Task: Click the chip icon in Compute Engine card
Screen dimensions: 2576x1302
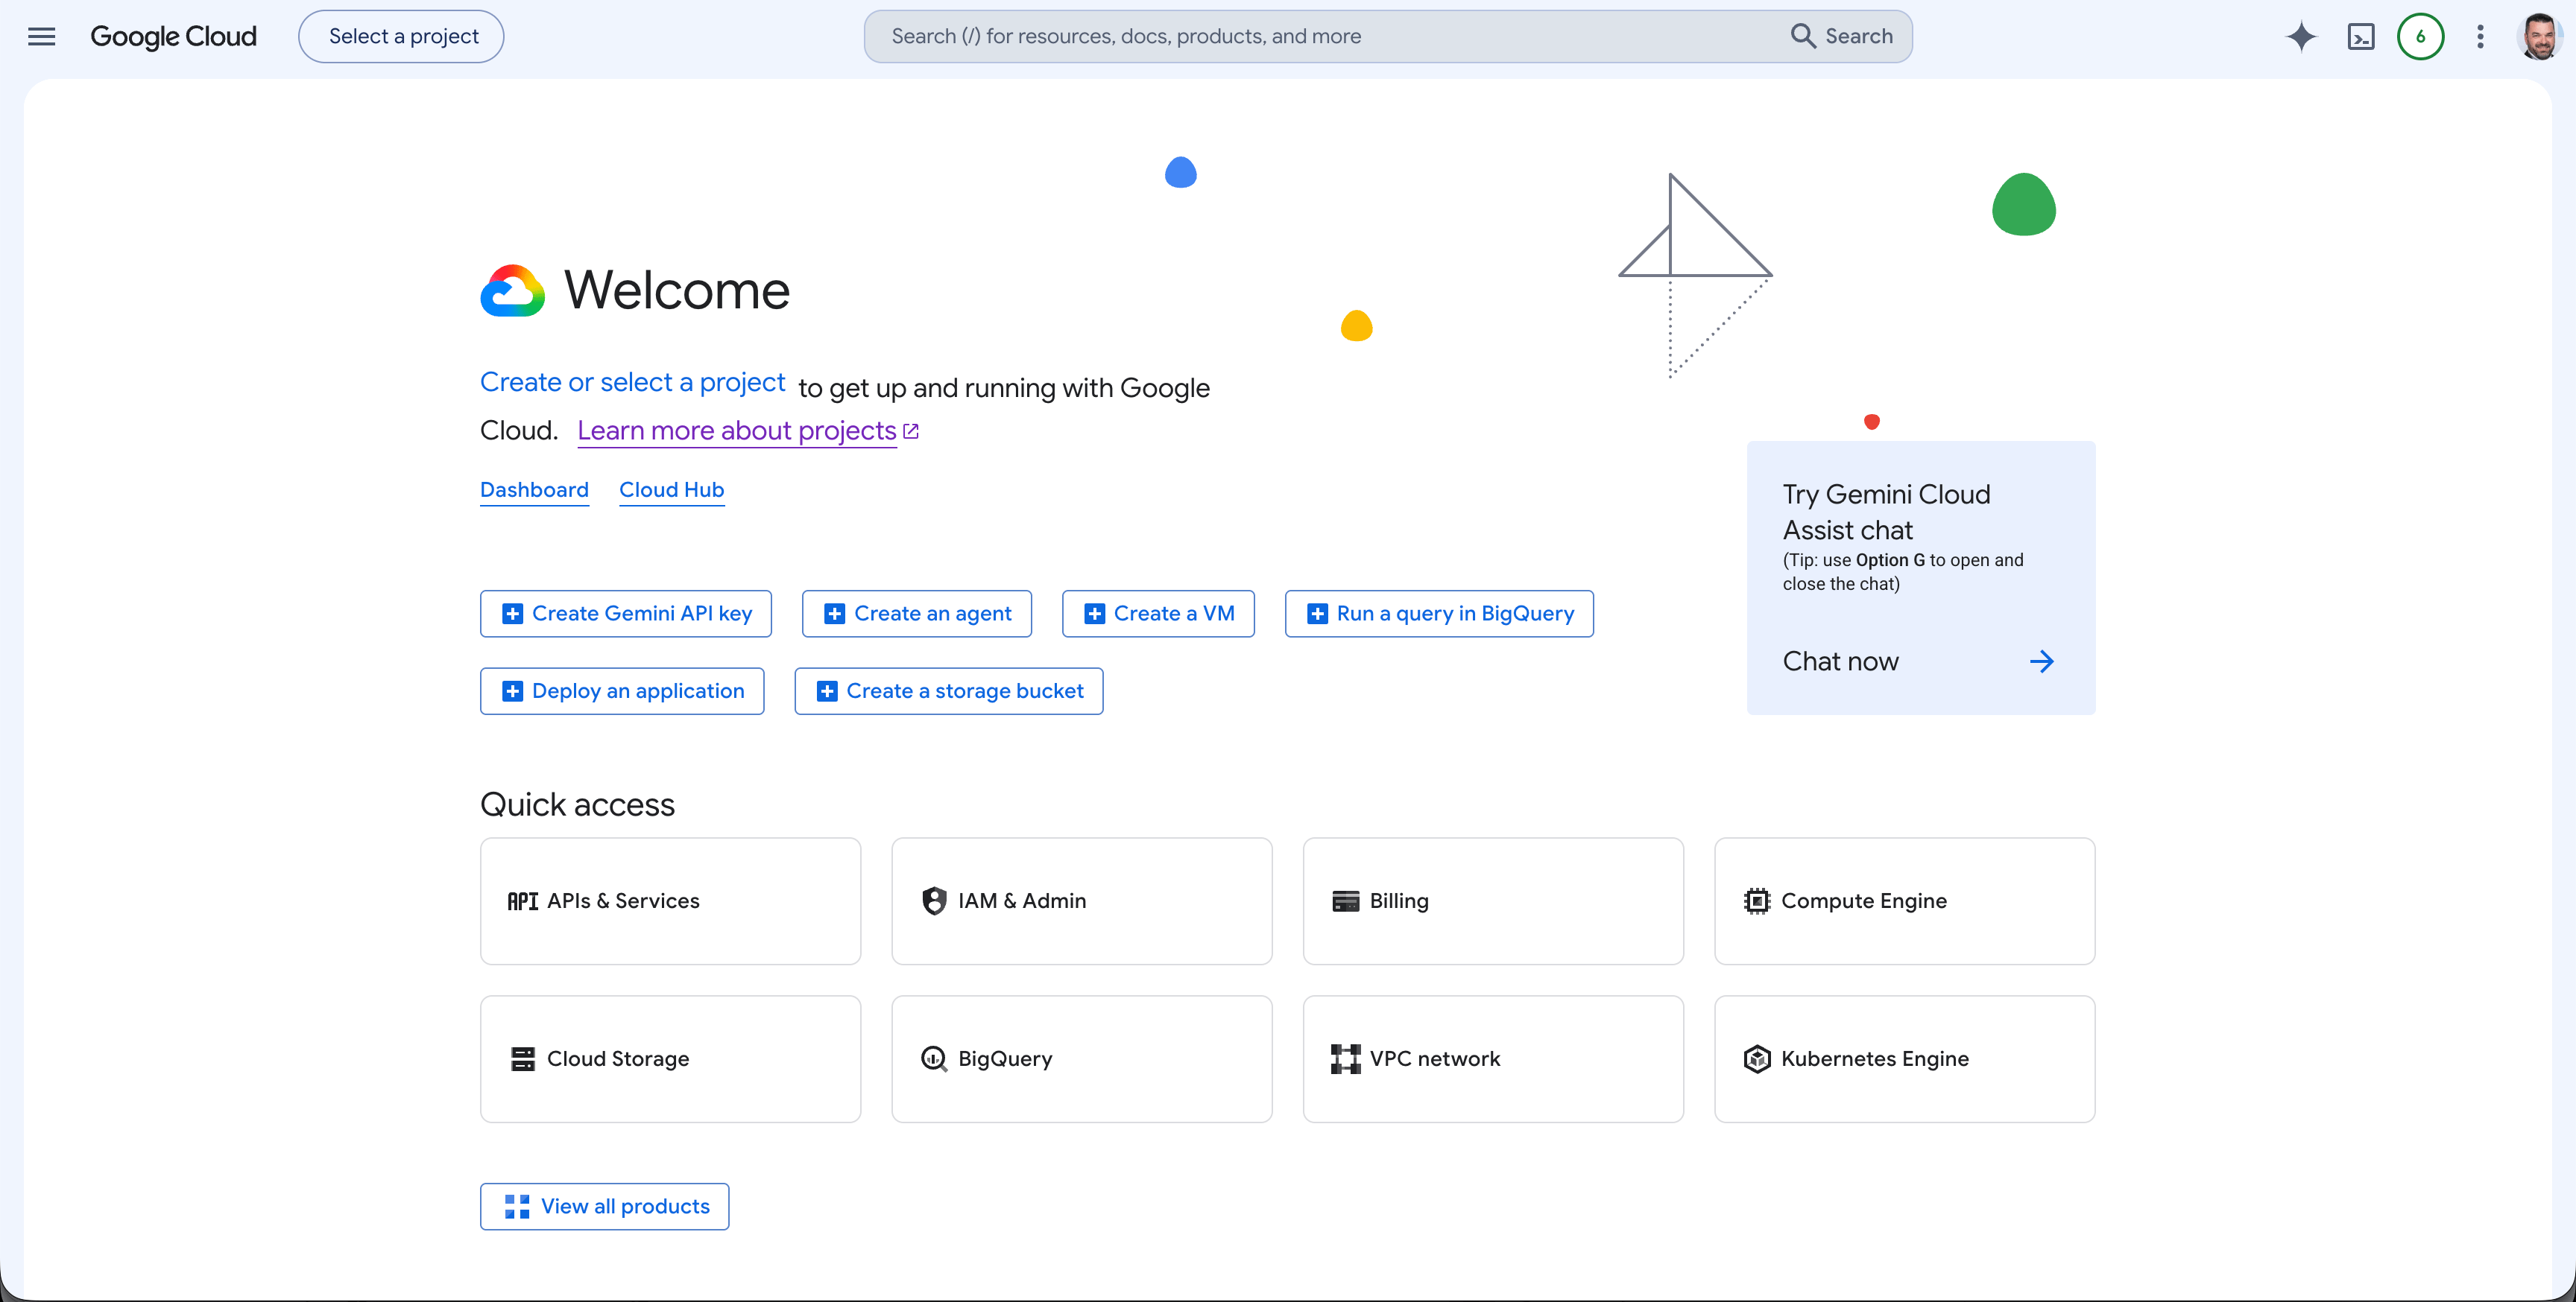Action: 1757,901
